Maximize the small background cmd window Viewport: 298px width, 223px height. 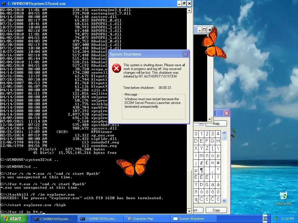tap(204, 30)
